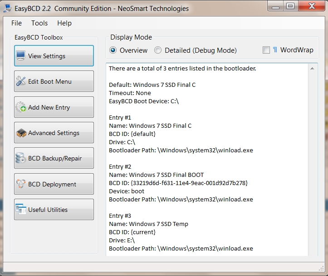Viewport: 328px width, 276px height.
Task: Click the BCD Backup/Repair database icon
Action: (20, 158)
